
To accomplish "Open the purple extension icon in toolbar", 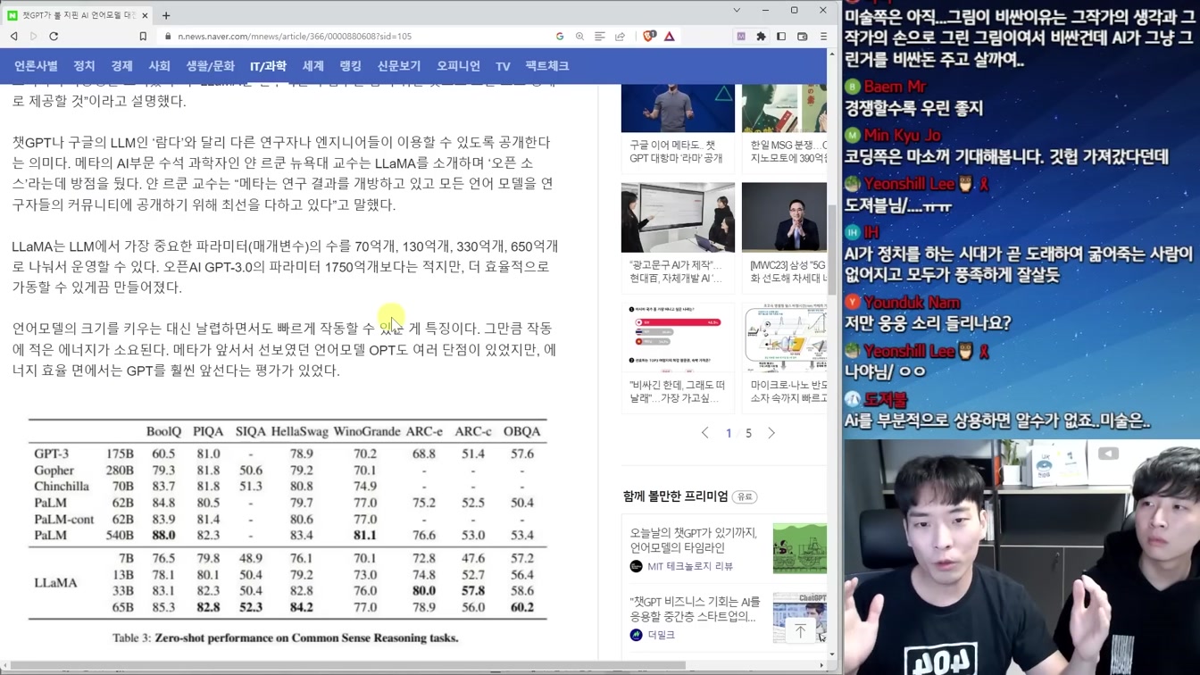I will [x=741, y=37].
